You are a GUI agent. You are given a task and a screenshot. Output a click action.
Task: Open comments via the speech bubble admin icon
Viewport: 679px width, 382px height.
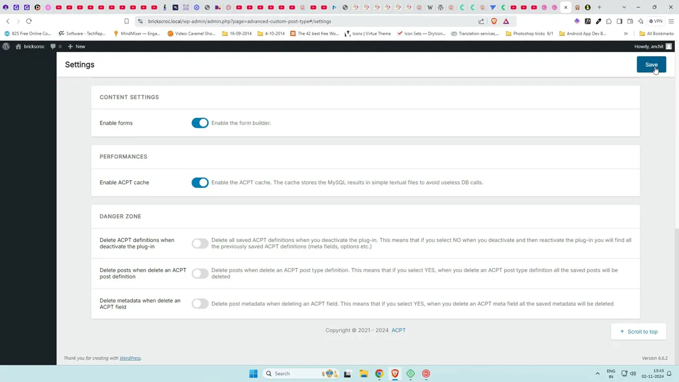(53, 46)
